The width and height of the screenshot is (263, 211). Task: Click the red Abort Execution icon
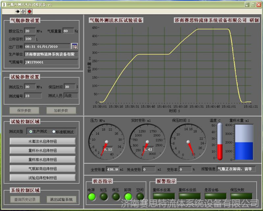[30, 11]
